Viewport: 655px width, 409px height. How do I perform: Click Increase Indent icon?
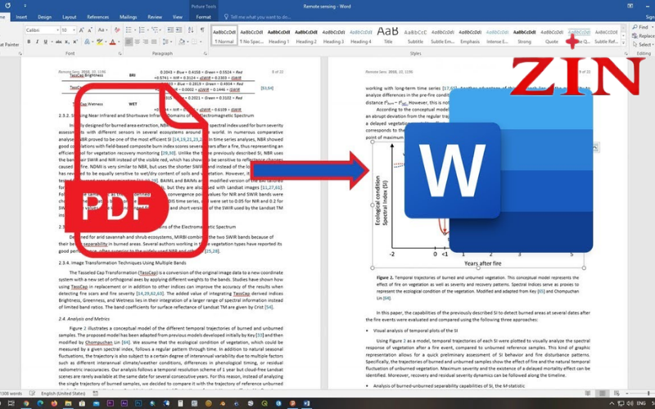point(178,30)
